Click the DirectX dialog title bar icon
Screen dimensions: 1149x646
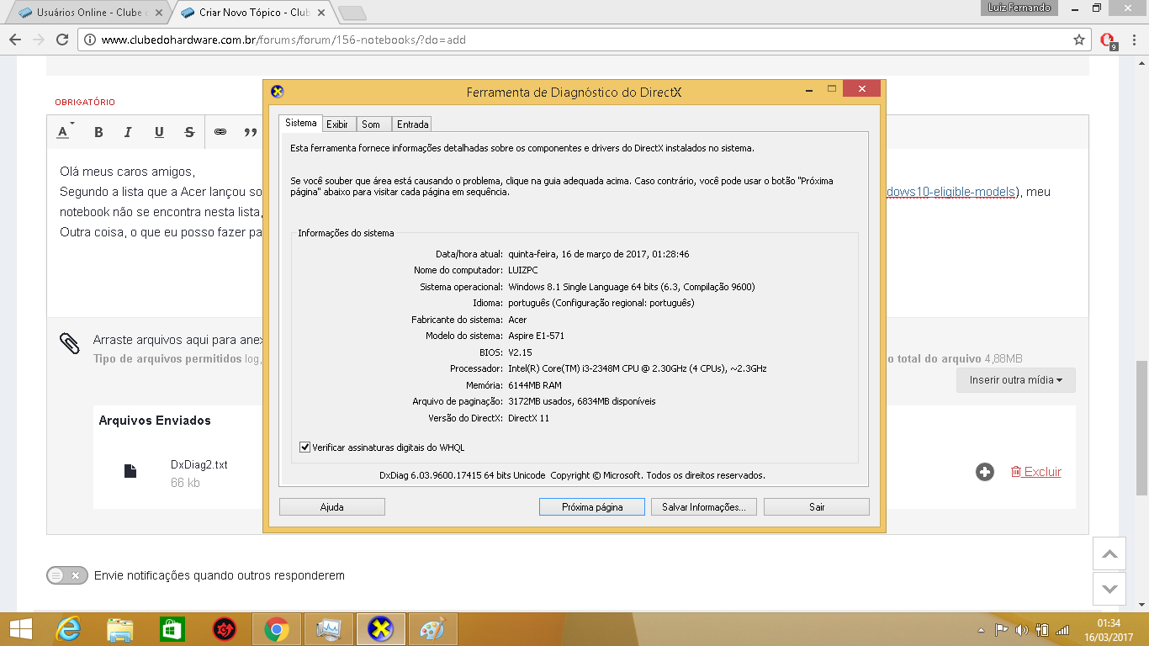click(x=278, y=92)
